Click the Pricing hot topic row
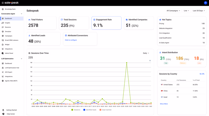209x116 pixels. pyautogui.click(x=182, y=24)
